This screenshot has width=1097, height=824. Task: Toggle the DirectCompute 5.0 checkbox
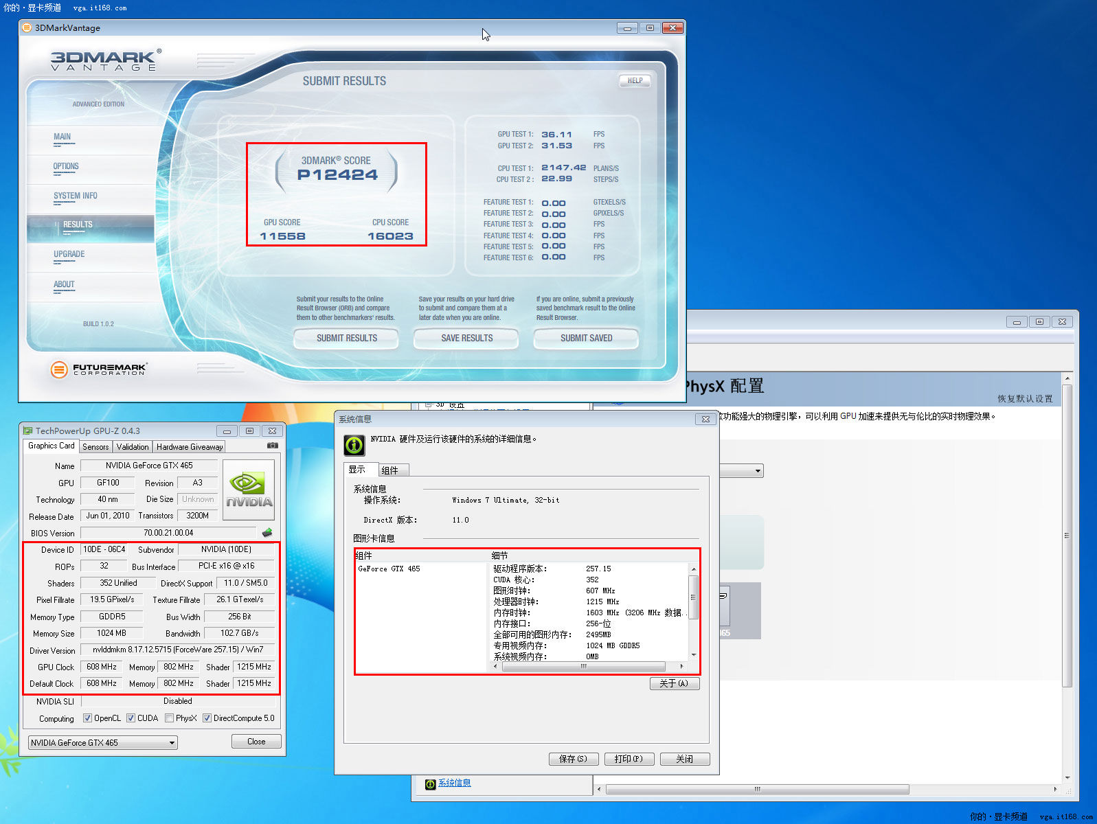207,718
